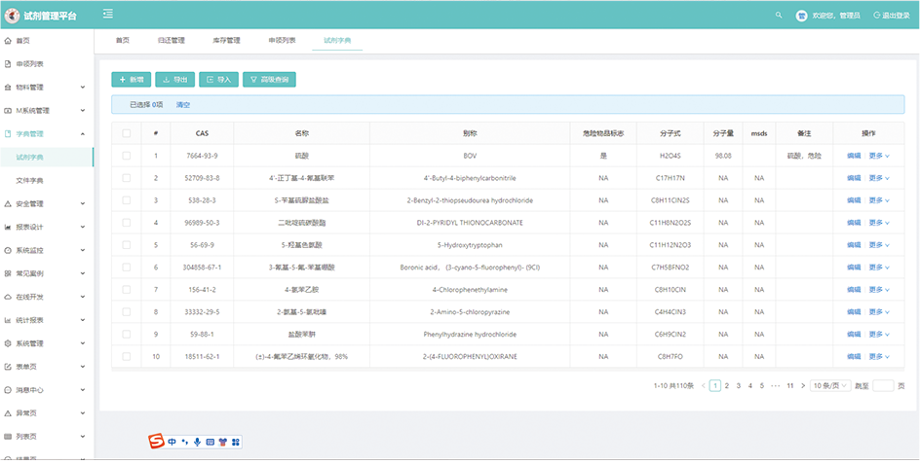Click 编辑 link for row 2
This screenshot has height=465, width=920.
(853, 178)
